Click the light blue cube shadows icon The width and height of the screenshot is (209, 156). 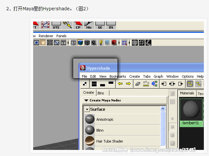[107, 43]
